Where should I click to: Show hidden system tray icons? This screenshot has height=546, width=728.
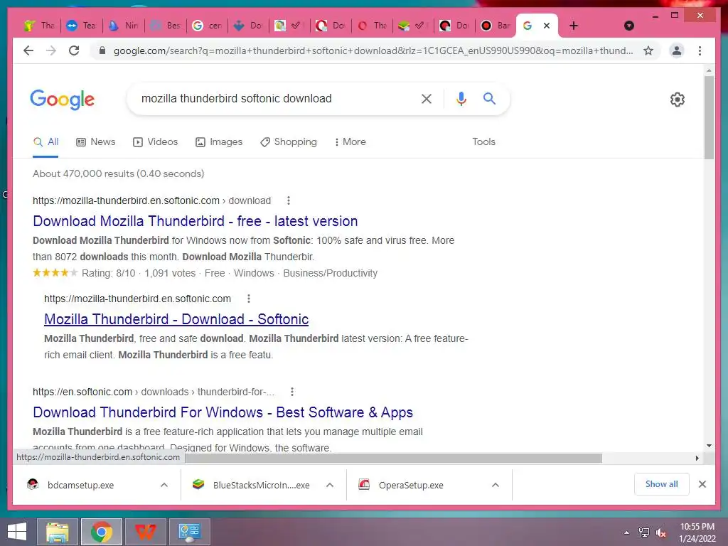pyautogui.click(x=626, y=532)
